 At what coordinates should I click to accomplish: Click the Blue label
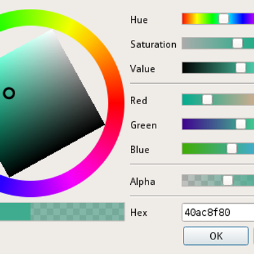click(x=140, y=150)
